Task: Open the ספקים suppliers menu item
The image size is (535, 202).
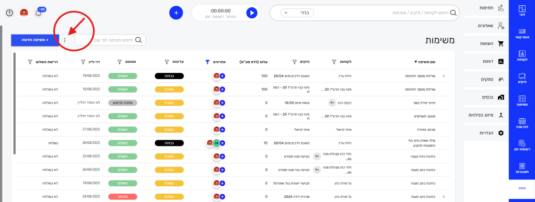Action: [486, 80]
